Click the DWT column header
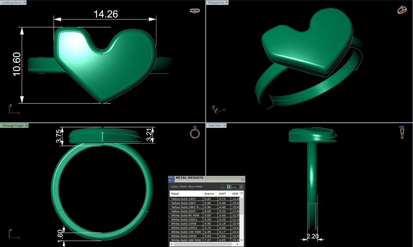The width and height of the screenshot is (413, 247). coord(222,194)
